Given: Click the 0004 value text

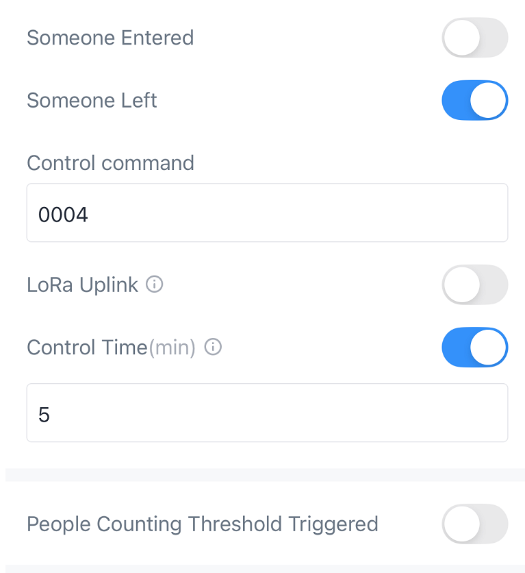Looking at the screenshot, I should 63,215.
